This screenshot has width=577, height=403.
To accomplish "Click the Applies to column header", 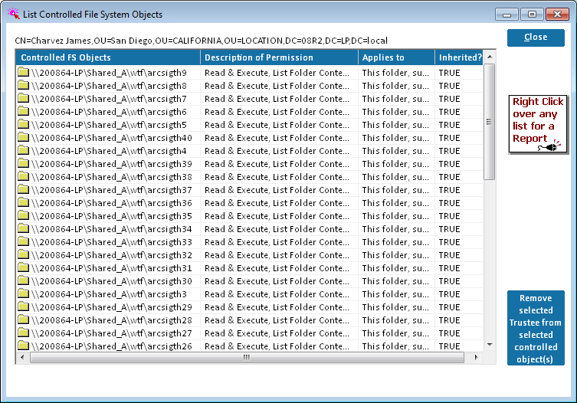I will (395, 57).
